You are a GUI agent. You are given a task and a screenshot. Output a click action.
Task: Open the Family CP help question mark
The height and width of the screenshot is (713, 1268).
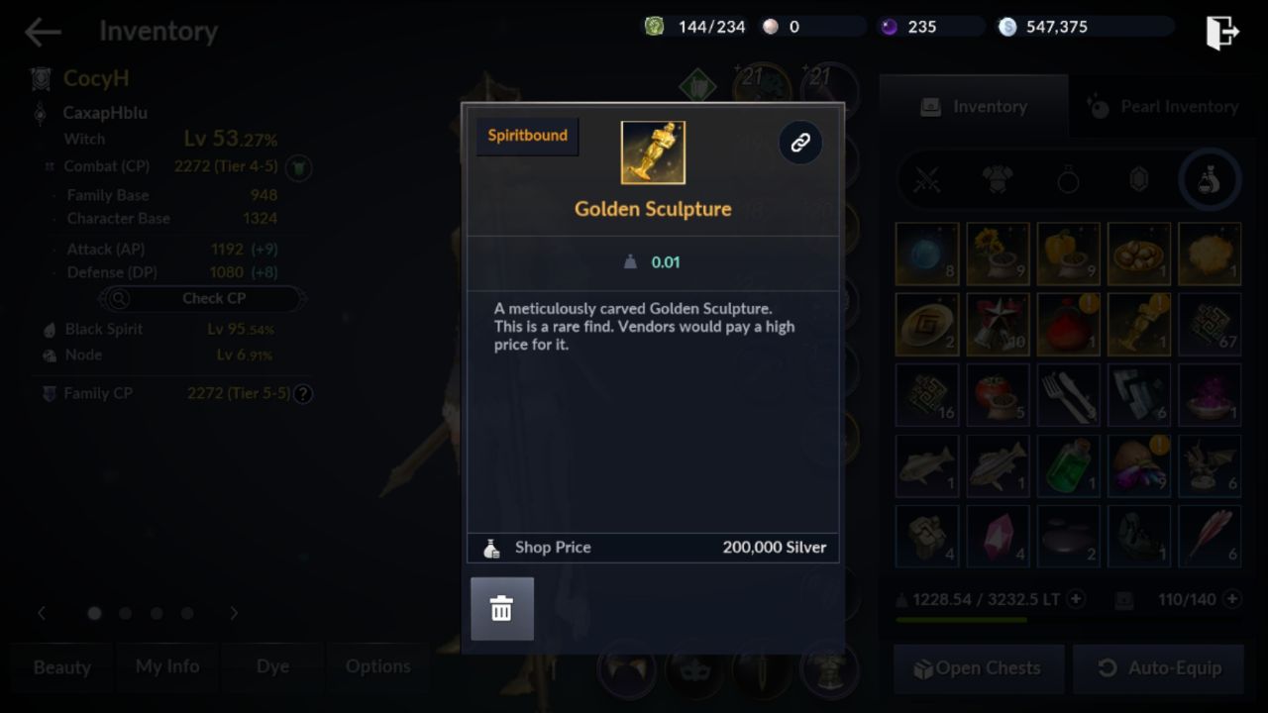(x=303, y=394)
